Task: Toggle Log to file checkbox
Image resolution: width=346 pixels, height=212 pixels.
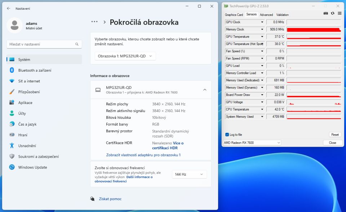Action: (x=227, y=134)
